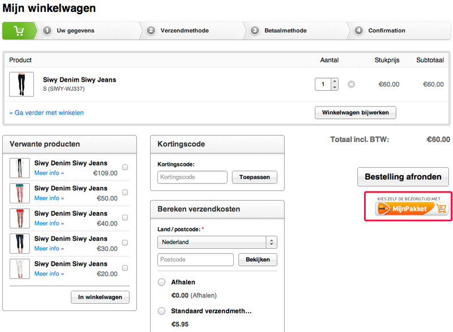
Task: Click the white jeans thumbnail priced €20.00
Action: tap(20, 269)
